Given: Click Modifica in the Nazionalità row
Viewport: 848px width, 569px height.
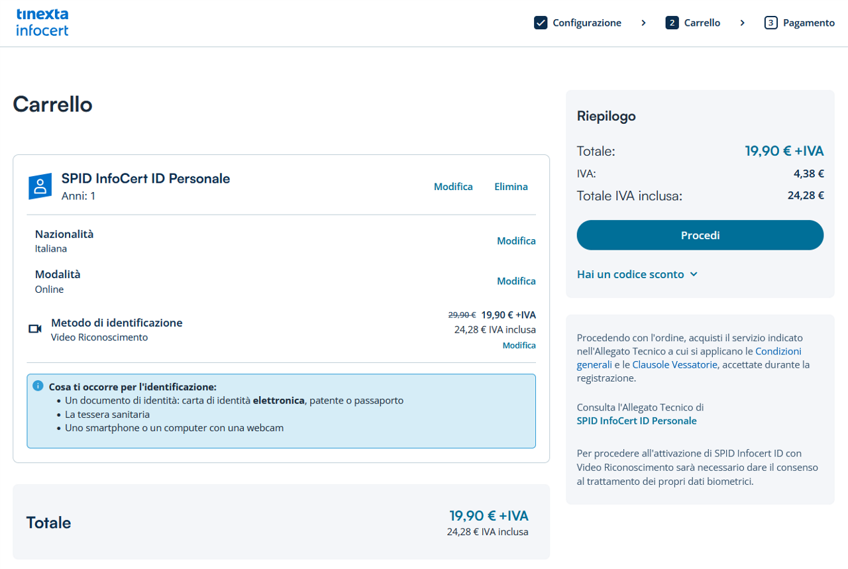Looking at the screenshot, I should click(516, 241).
